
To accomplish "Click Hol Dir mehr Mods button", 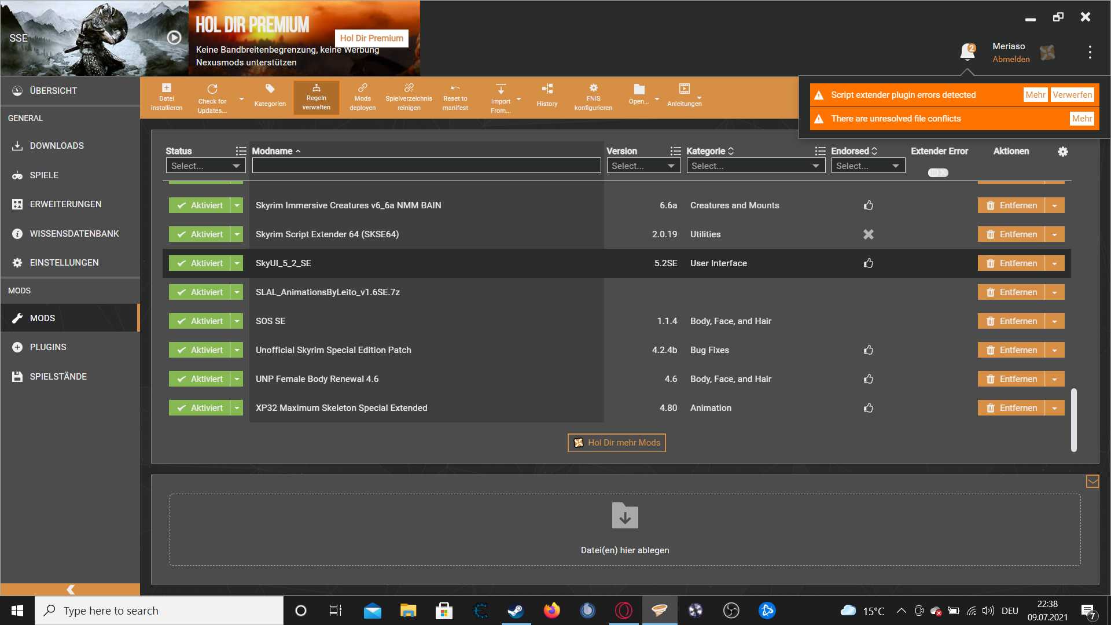I will 617,443.
